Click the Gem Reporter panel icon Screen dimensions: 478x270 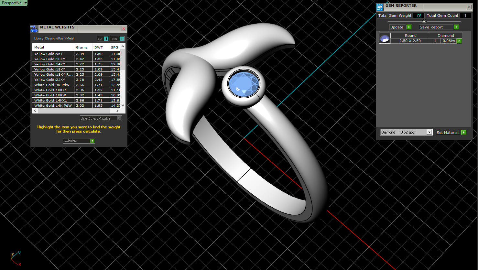[380, 7]
